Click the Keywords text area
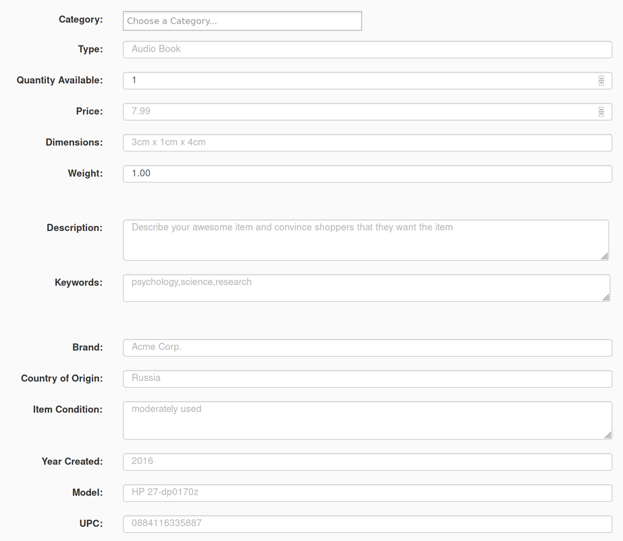Viewport: 623px width, 541px height. point(364,288)
